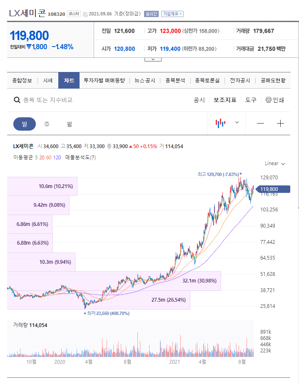
Task: Expand the price summary panel chevron
Action: pyautogui.click(x=153, y=59)
